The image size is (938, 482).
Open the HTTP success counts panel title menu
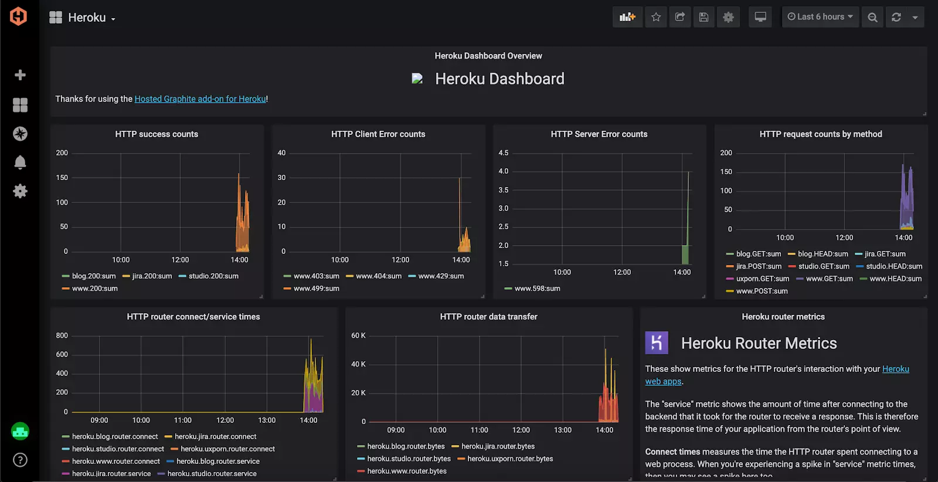pos(157,134)
